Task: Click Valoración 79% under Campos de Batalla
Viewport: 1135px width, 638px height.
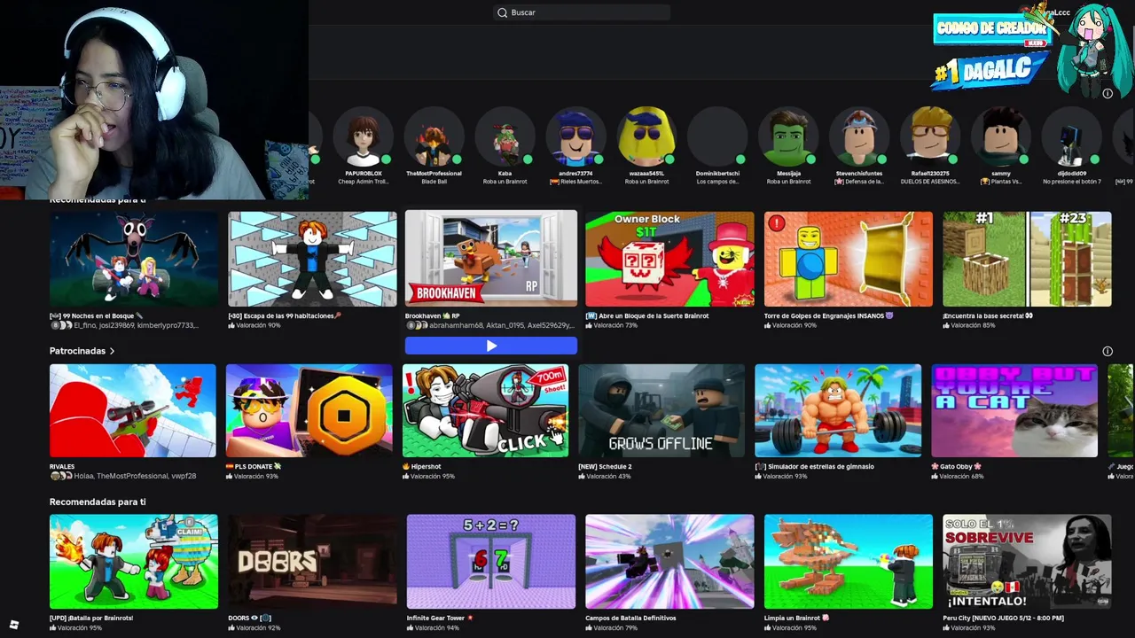Action: point(612,627)
